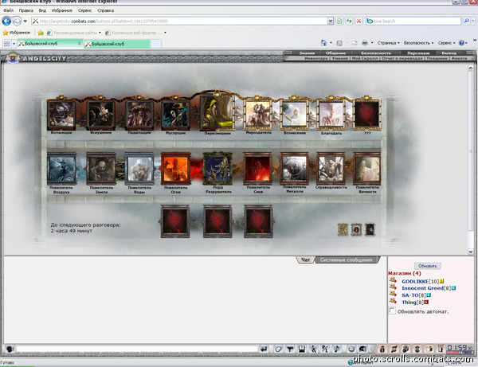478x367 pixels.
Task: Switch to the second Бойцовский клуб tab
Action: click(x=117, y=44)
